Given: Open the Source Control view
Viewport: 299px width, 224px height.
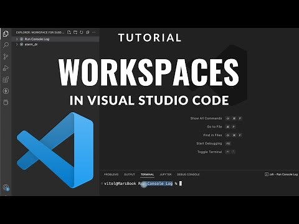Looking at the screenshot, I should (6, 57).
